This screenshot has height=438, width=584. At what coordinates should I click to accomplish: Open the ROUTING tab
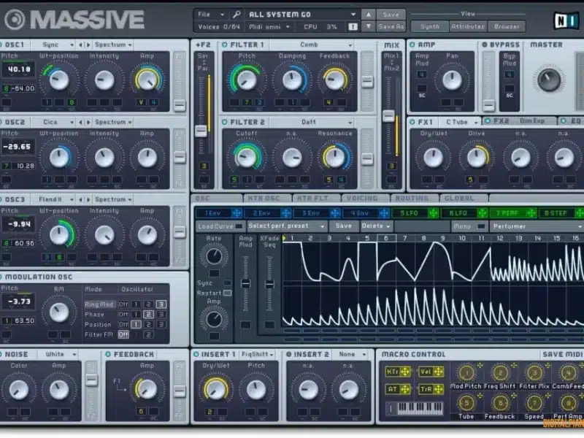pyautogui.click(x=415, y=199)
